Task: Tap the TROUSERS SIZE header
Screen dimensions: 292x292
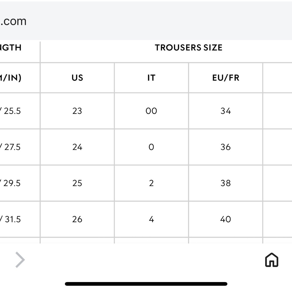Action: [188, 48]
